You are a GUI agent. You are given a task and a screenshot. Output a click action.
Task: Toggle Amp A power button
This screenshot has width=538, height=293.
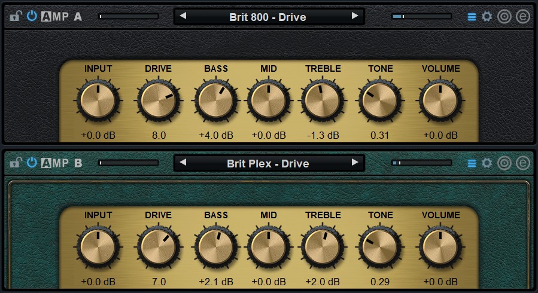coord(32,16)
